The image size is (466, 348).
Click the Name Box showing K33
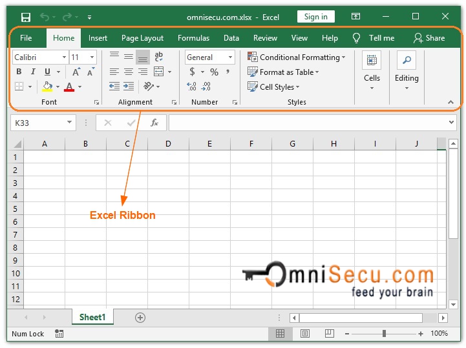[x=43, y=123]
